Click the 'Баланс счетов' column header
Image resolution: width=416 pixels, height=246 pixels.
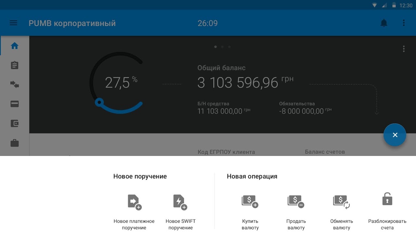[x=325, y=152]
